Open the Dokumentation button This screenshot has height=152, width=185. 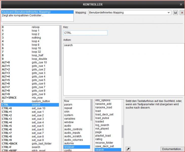pyautogui.click(x=172, y=149)
